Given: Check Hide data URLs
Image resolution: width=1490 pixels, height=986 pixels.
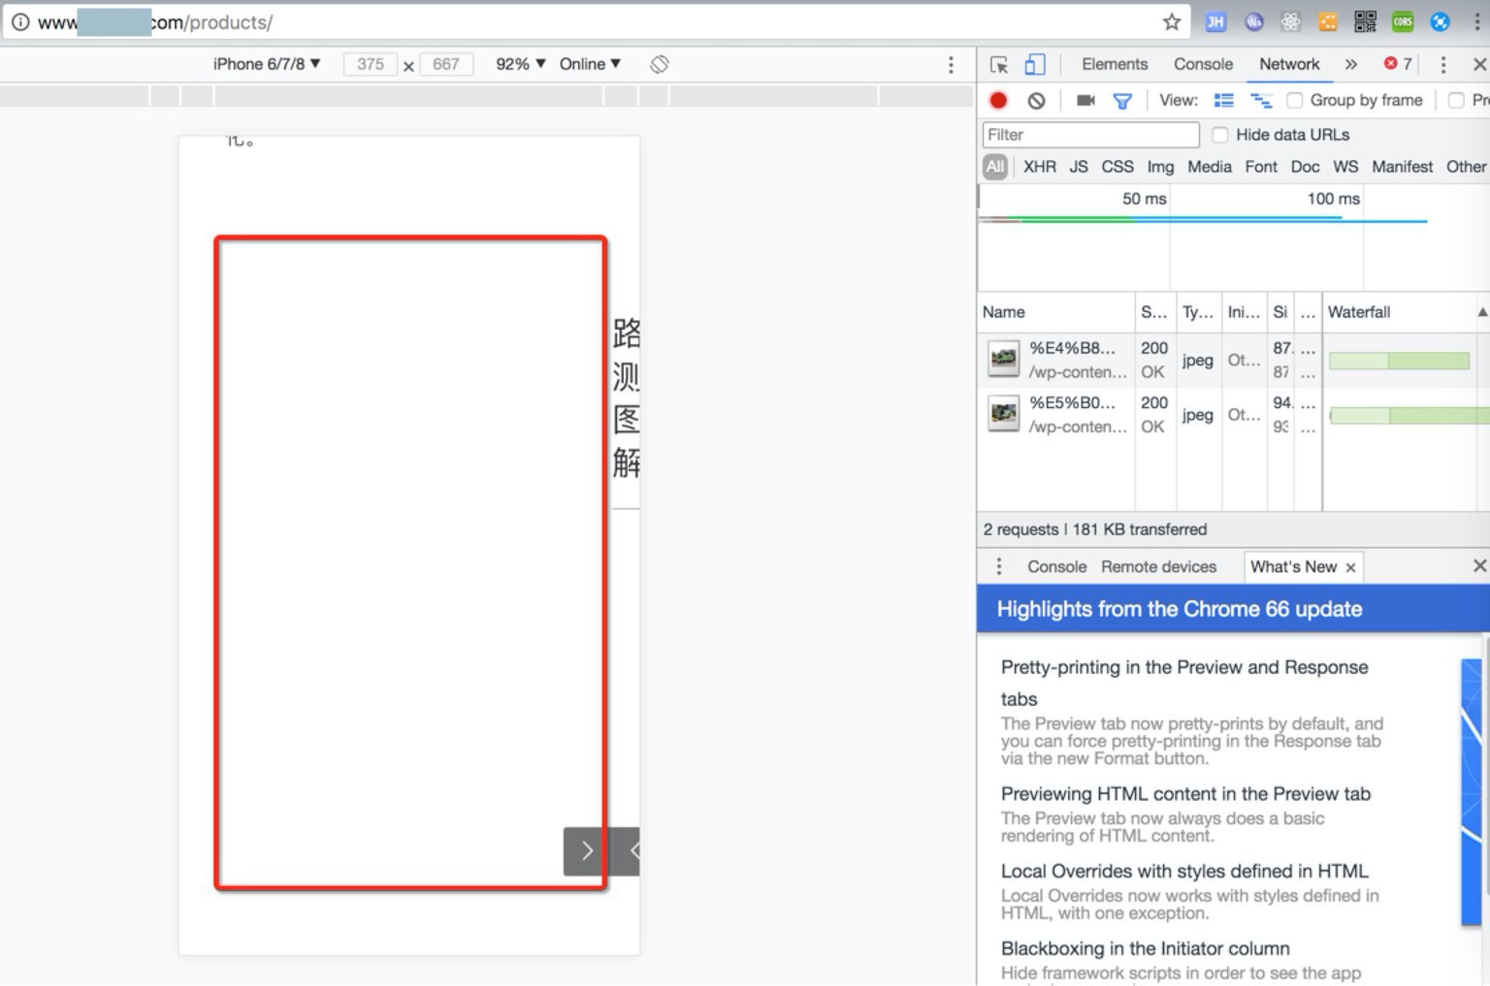Looking at the screenshot, I should (x=1219, y=135).
